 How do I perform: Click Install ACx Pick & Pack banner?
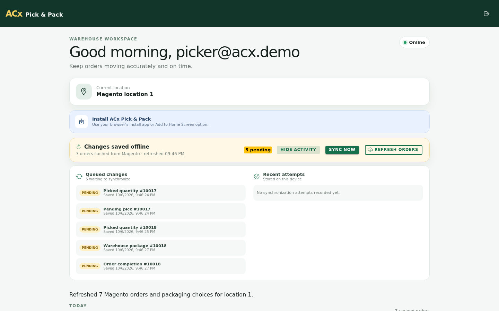(x=249, y=122)
